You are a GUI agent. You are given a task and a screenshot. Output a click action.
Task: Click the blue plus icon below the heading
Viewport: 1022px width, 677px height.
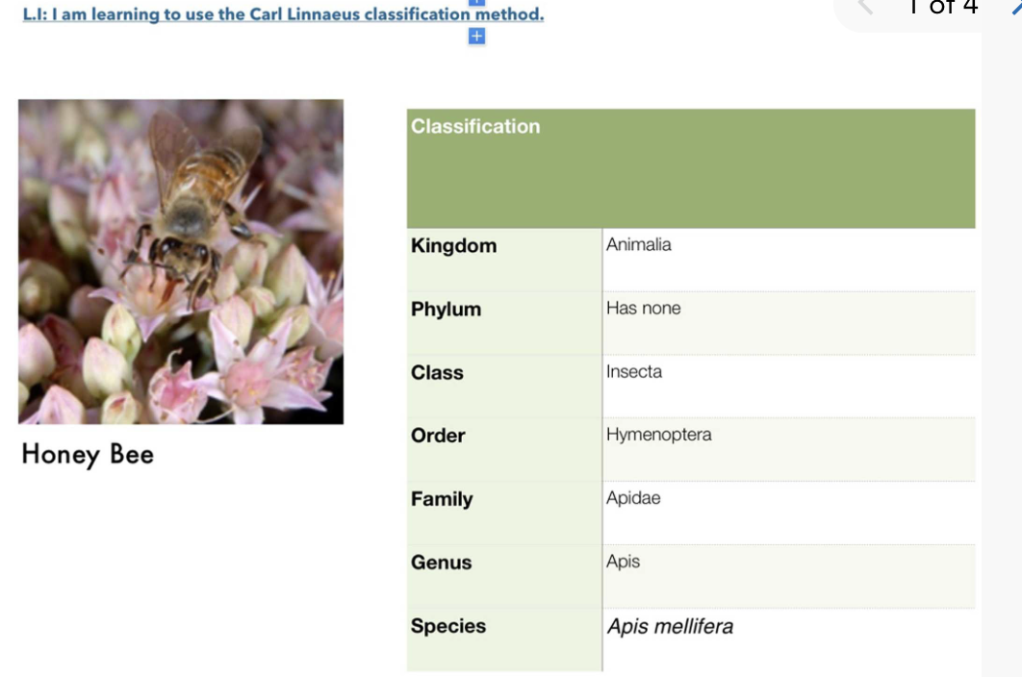pos(476,37)
